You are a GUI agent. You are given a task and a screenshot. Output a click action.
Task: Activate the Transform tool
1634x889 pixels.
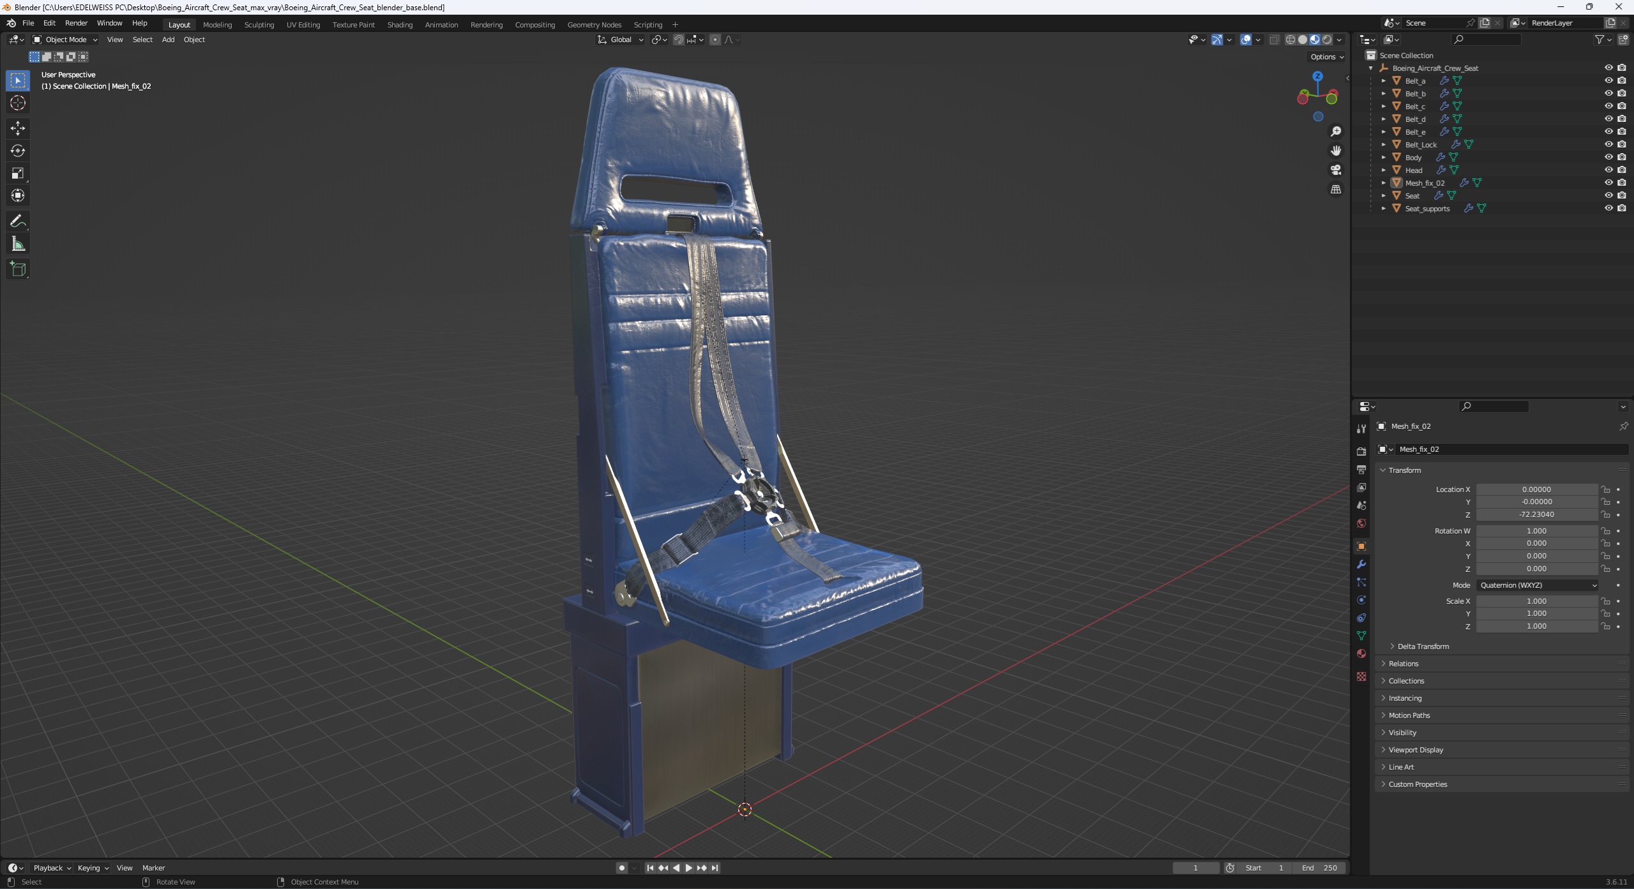tap(18, 195)
